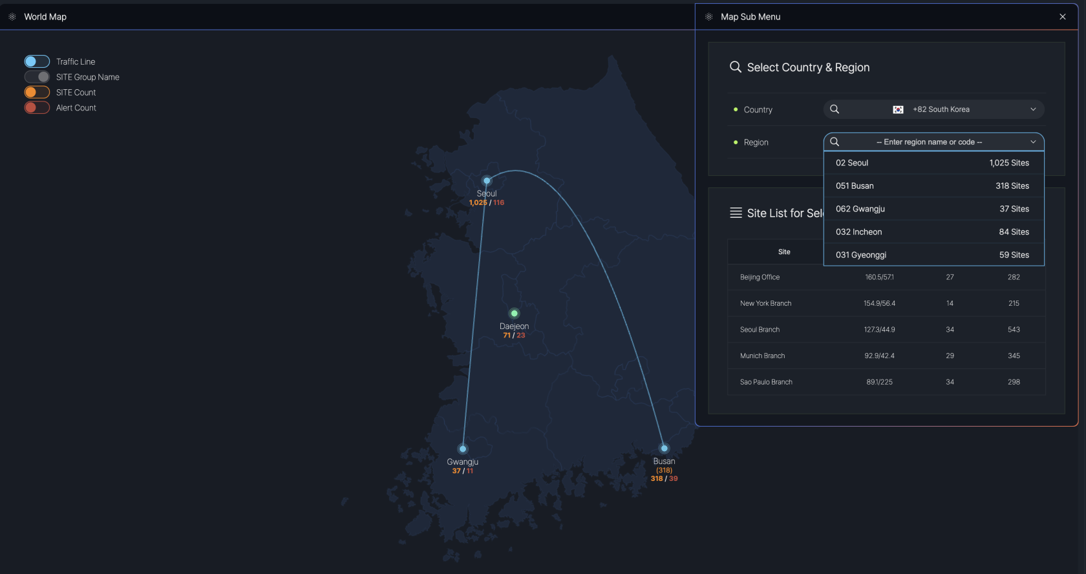The height and width of the screenshot is (574, 1086).
Task: Turn off the SITE Count toggle
Action: (x=37, y=92)
